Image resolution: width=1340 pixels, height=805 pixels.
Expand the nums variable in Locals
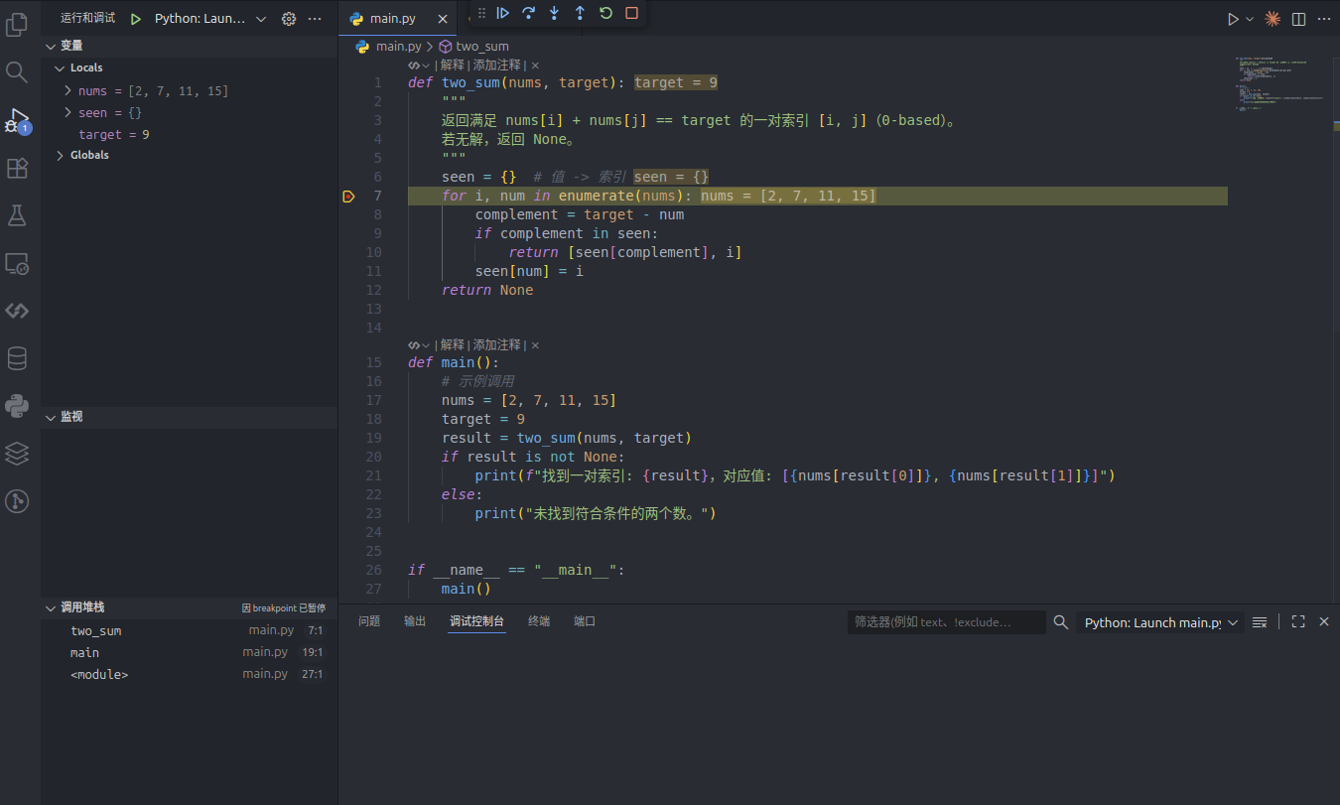67,91
